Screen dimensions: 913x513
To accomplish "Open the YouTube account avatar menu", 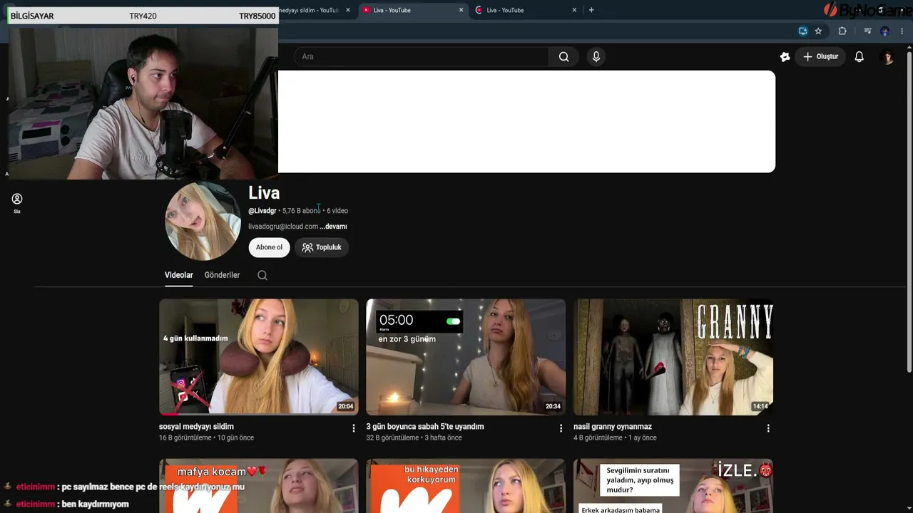I will pyautogui.click(x=888, y=57).
